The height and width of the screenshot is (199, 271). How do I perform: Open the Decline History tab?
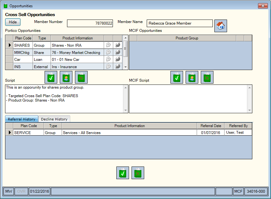[x=54, y=119]
